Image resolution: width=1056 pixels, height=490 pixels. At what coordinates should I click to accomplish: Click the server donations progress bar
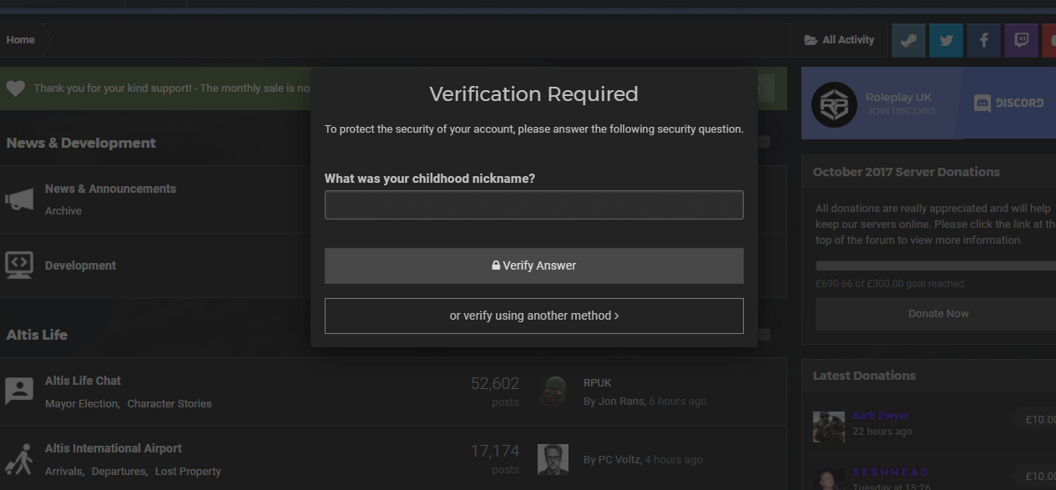(936, 265)
